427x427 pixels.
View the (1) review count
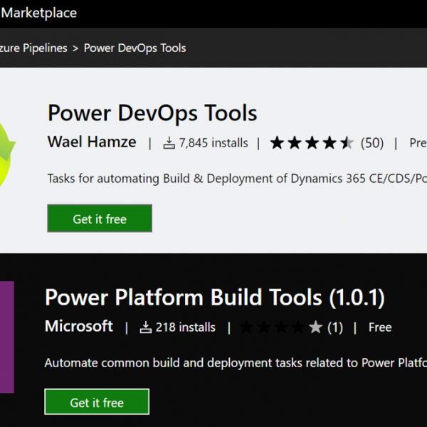point(335,327)
